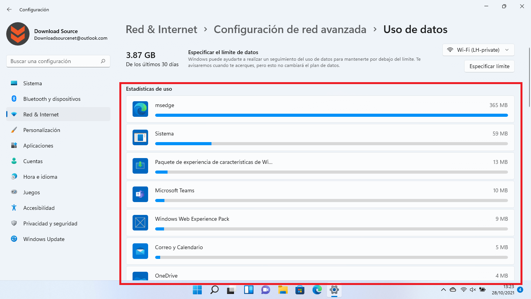Open File Explorer from the taskbar
The width and height of the screenshot is (531, 299).
tap(283, 290)
